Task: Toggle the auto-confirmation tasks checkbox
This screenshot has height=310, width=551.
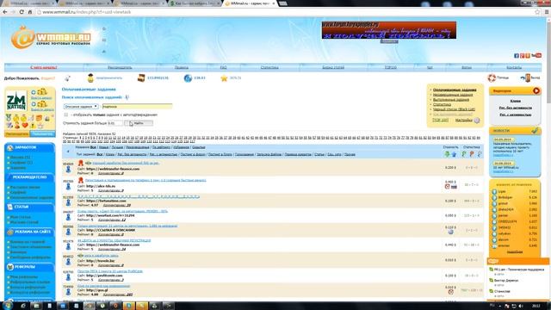Action: coord(66,115)
